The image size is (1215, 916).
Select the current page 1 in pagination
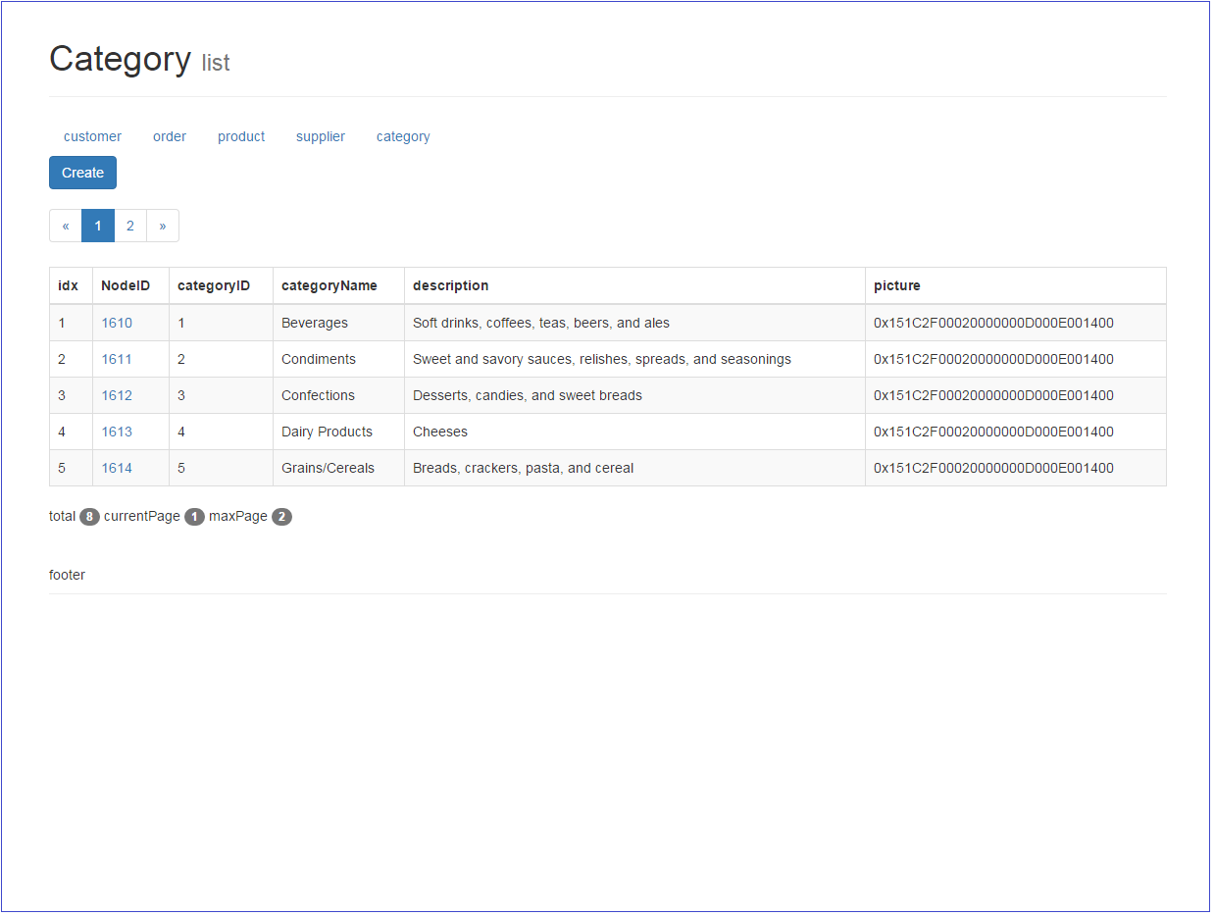click(x=98, y=226)
